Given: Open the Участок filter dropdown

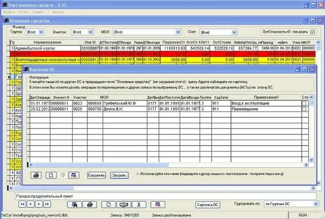Looking at the screenshot, I should [90, 32].
